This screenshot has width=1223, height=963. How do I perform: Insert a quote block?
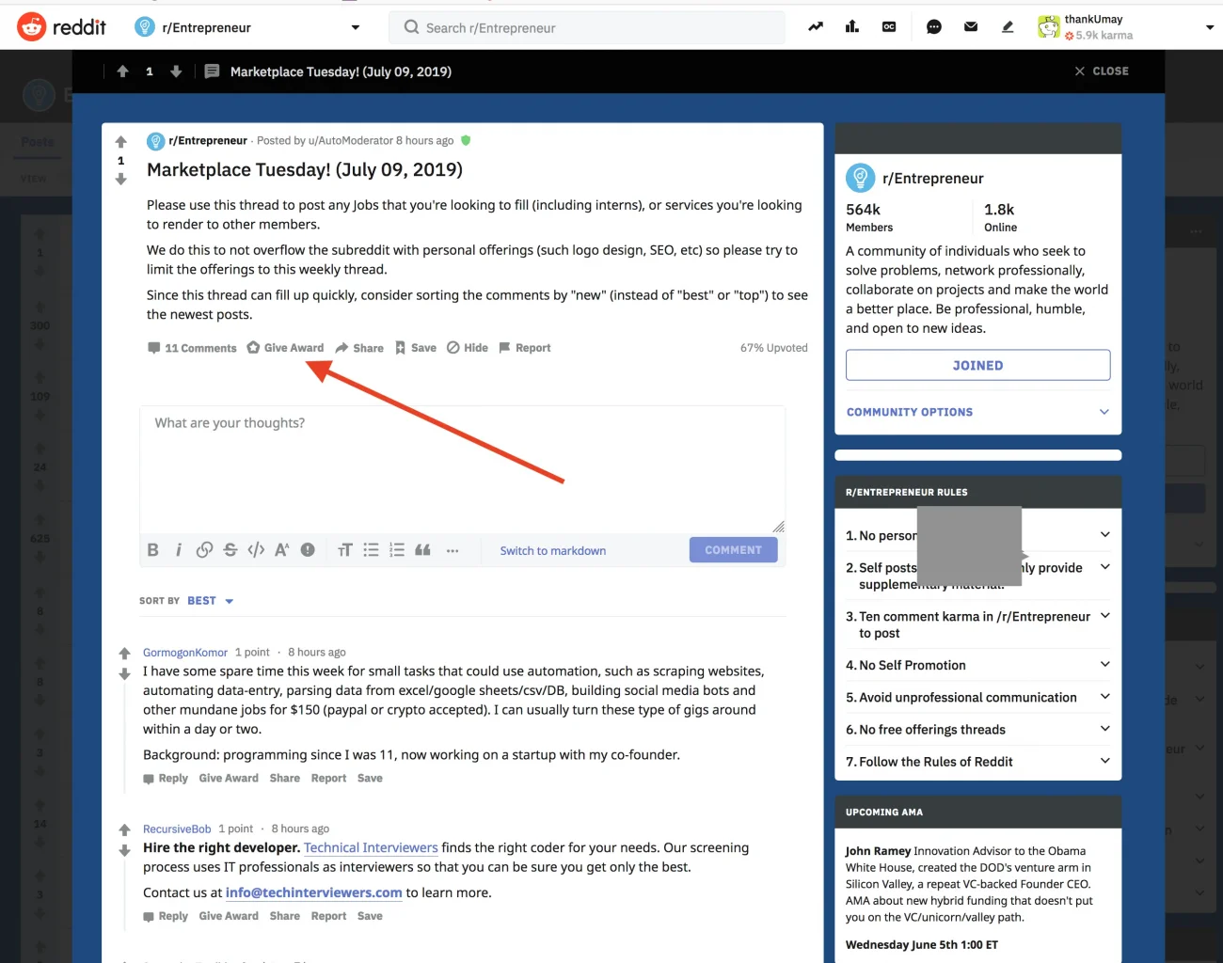(422, 550)
